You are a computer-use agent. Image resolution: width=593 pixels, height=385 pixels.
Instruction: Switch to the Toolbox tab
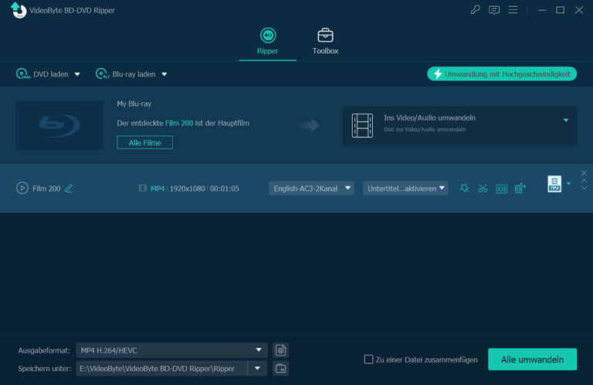pos(325,41)
